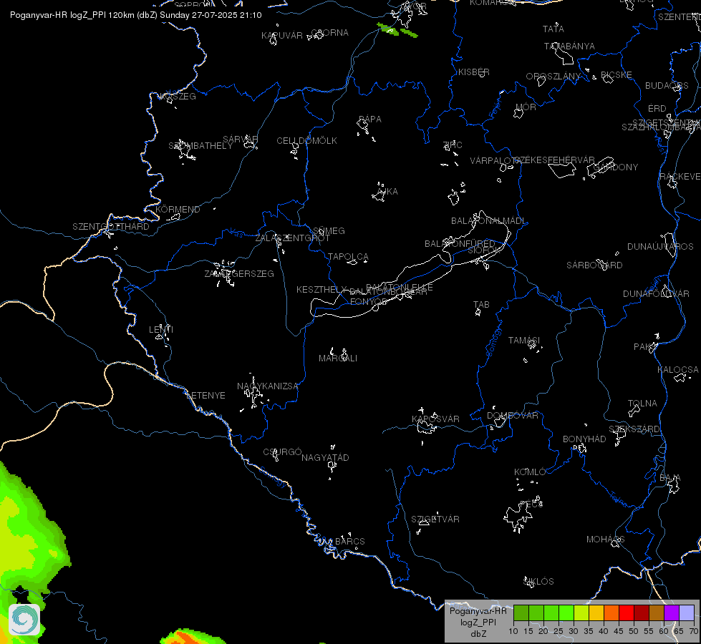Click the BONYHÁD city label
This screenshot has width=701, height=644.
pos(584,439)
